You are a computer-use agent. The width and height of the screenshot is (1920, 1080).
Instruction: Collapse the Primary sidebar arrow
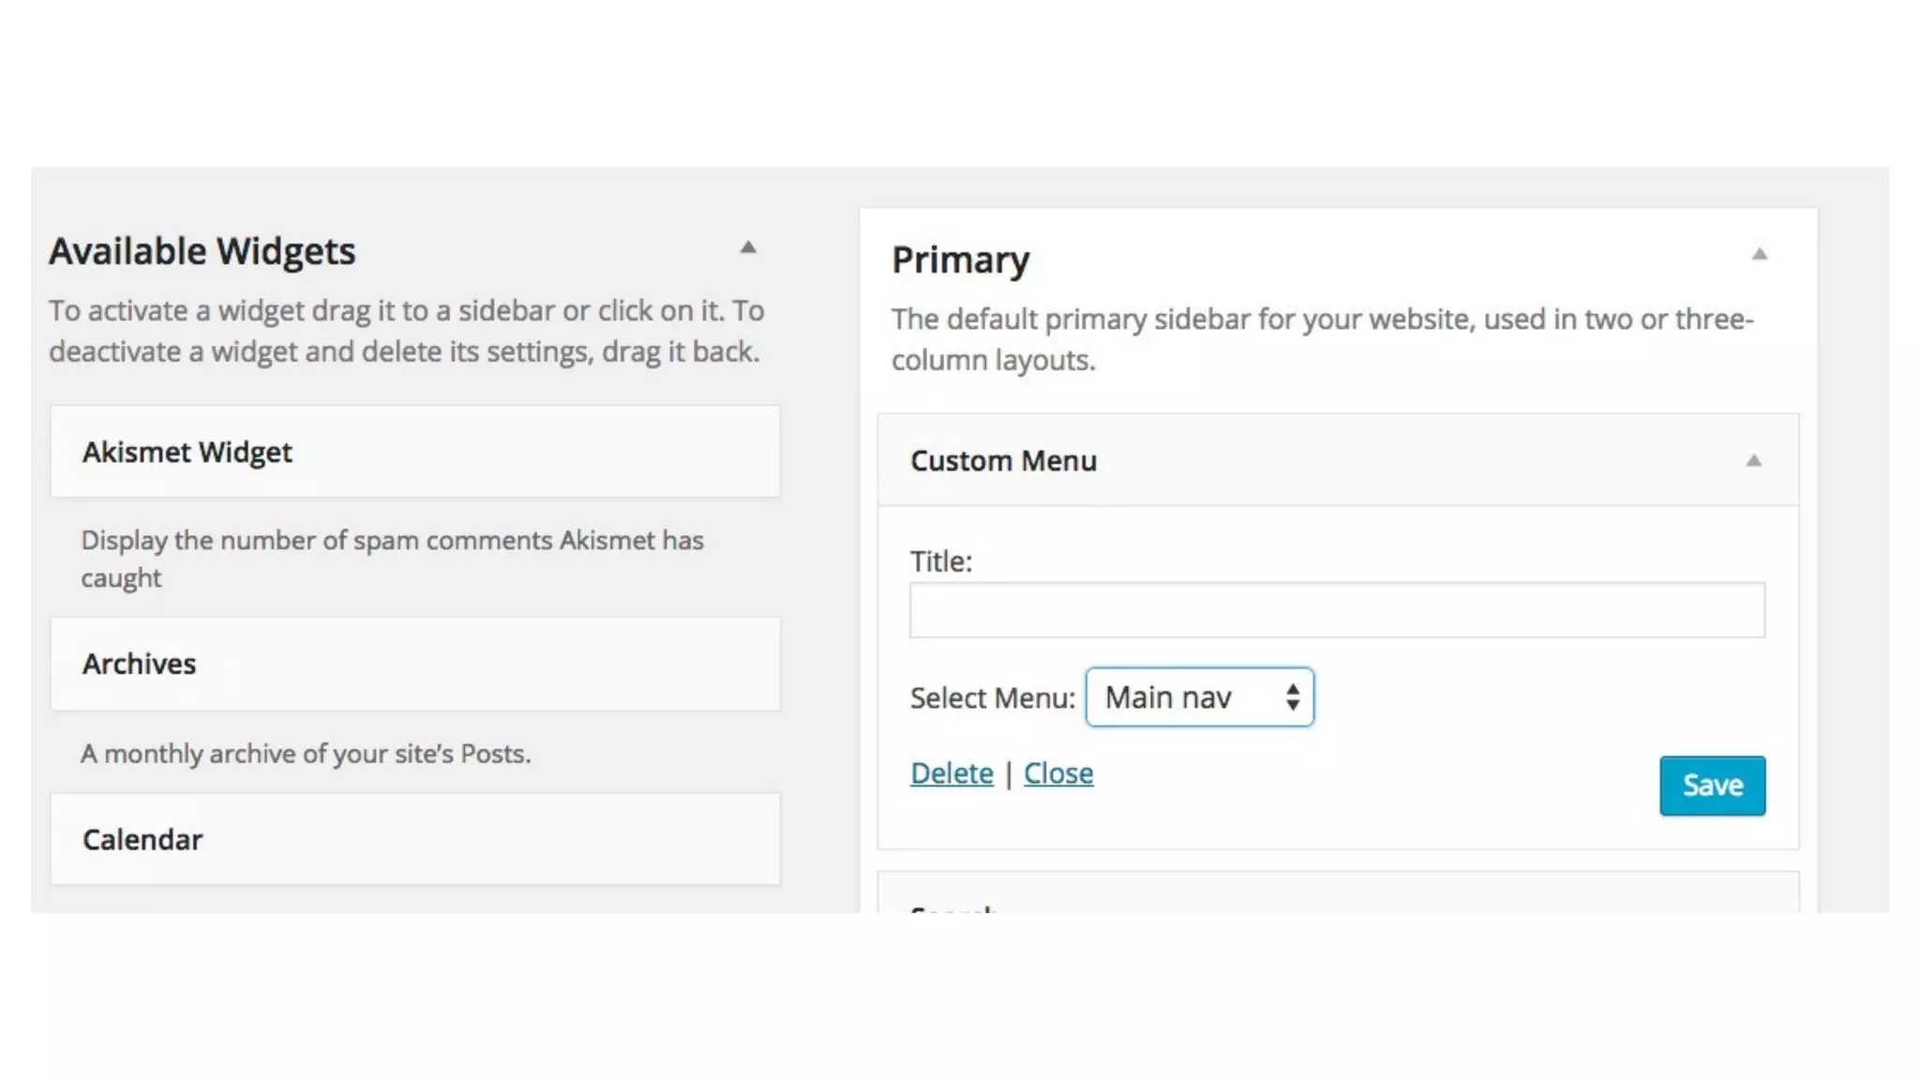[1759, 254]
